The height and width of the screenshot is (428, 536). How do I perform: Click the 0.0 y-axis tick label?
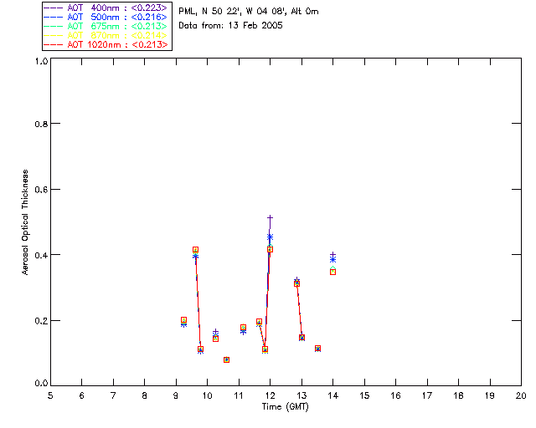[41, 384]
